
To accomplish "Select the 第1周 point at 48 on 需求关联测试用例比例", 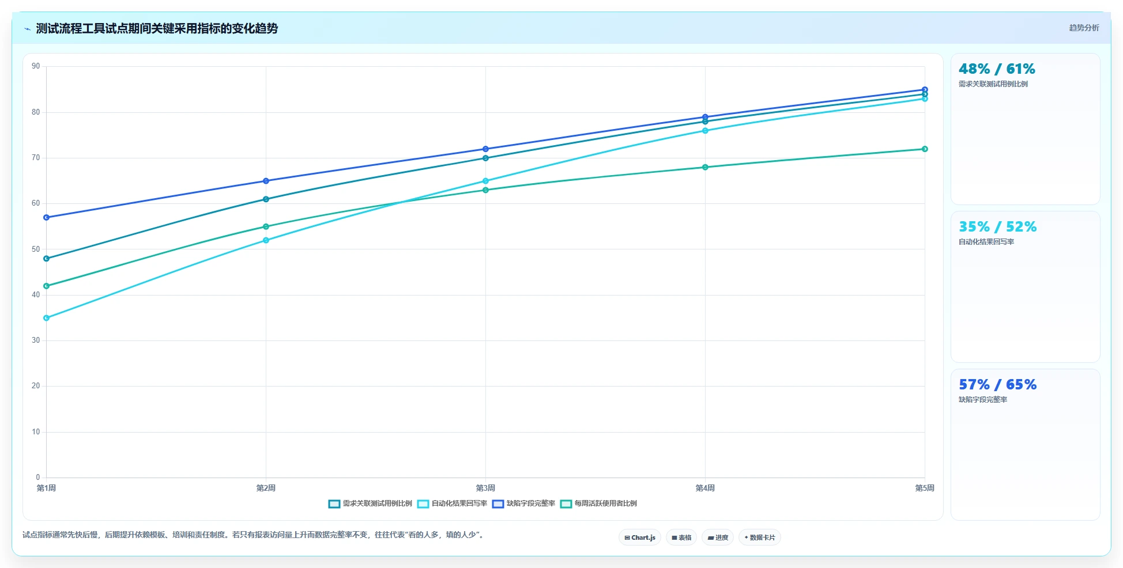I will point(47,259).
